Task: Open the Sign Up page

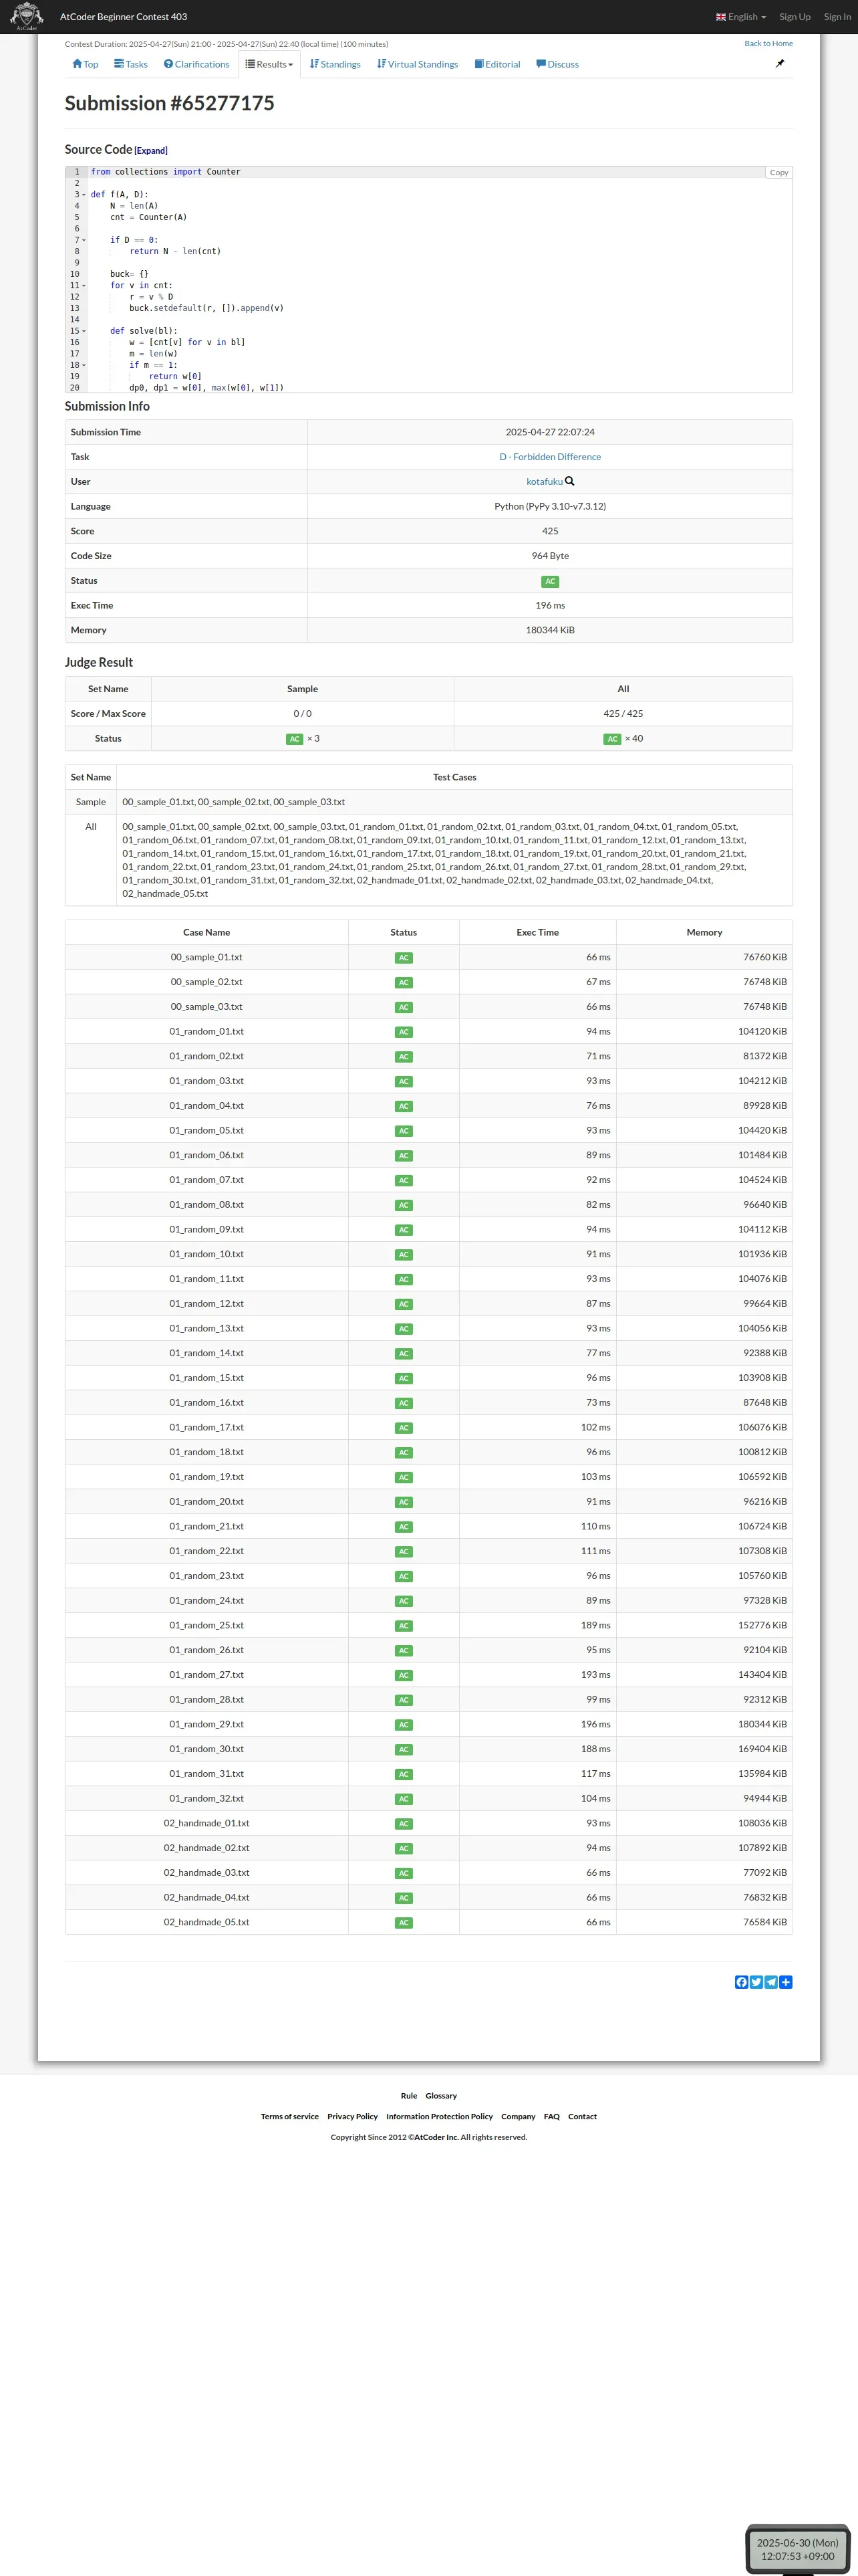Action: coord(795,17)
